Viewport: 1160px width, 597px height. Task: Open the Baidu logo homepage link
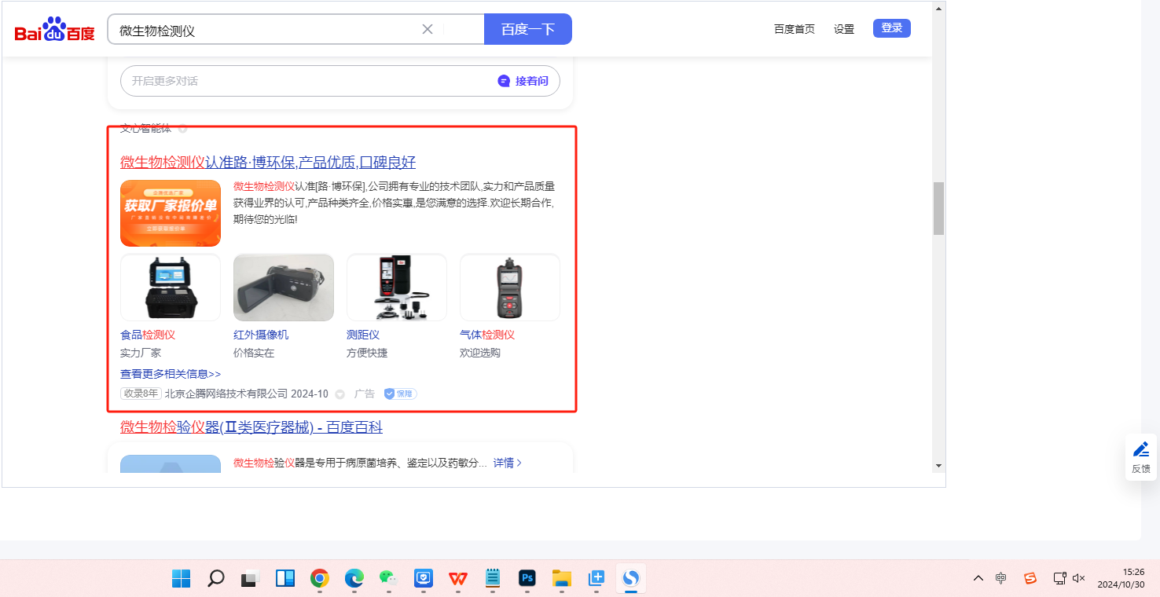[x=54, y=30]
